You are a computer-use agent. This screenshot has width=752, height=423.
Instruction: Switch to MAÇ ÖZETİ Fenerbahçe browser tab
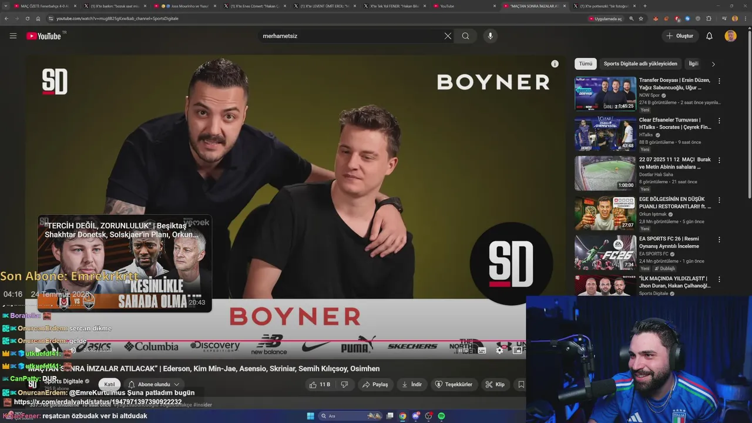point(45,6)
